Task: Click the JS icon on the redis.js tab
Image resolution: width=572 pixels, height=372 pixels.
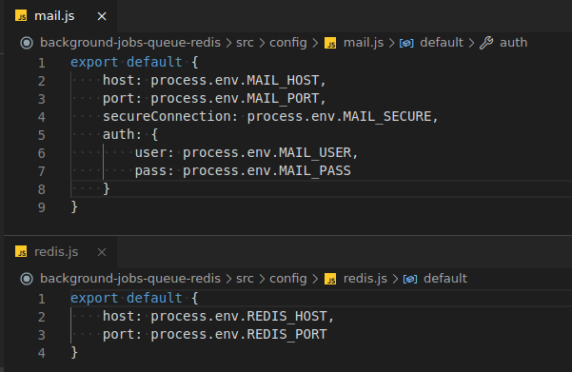Action: (21, 251)
